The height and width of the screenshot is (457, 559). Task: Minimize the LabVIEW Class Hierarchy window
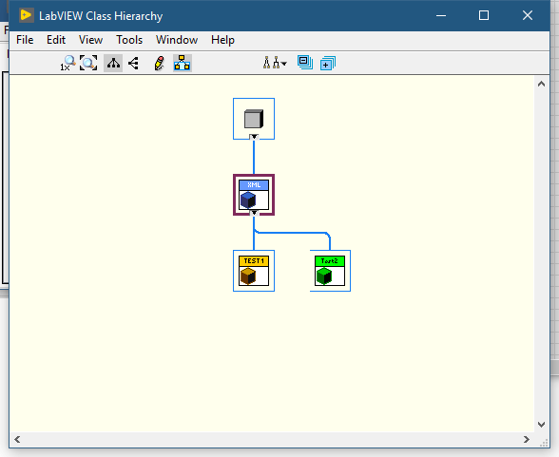(441, 15)
